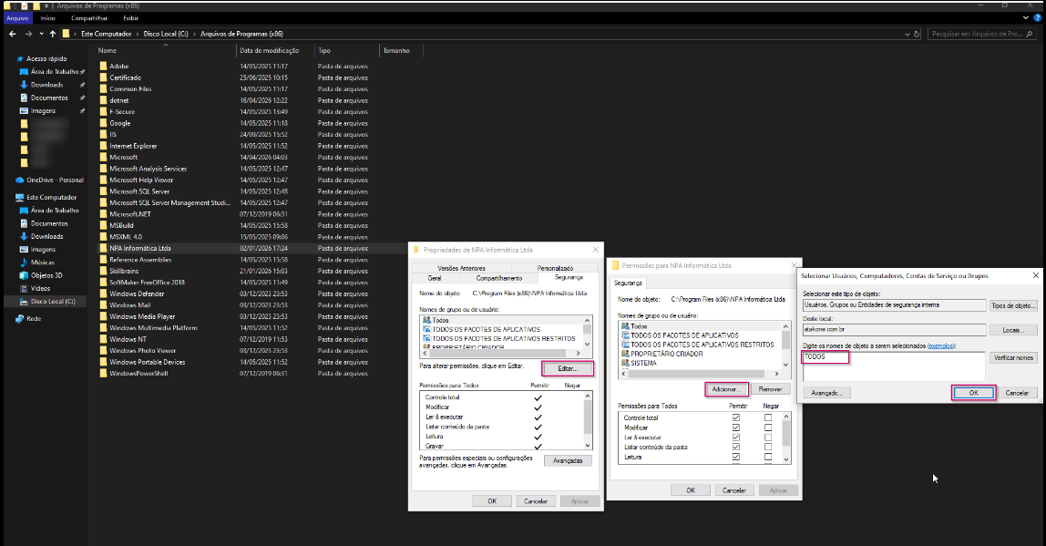Expand the ribbon with the top-right chevron
The image size is (1046, 546).
click(x=1026, y=18)
